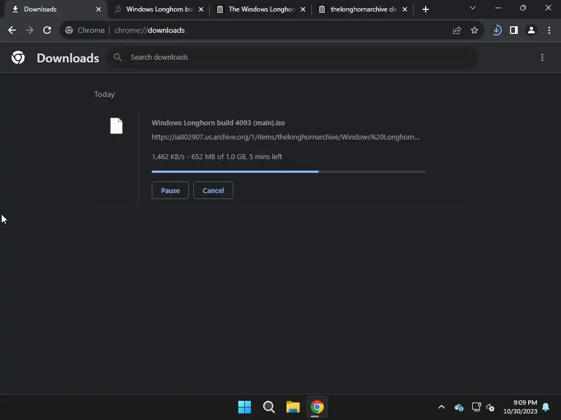561x420 pixels.
Task: Open the Chrome profile avatar menu
Action: 531,31
